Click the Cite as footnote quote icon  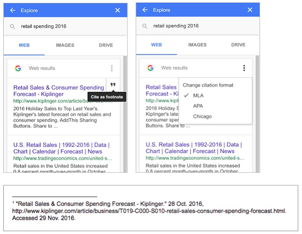click(112, 85)
